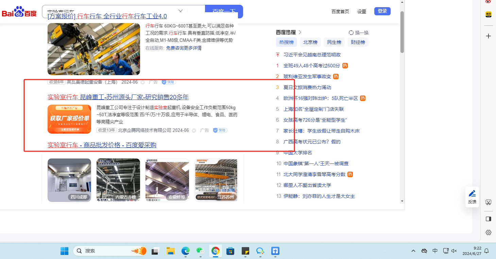
Task: Refresh hot searches with 换一换
Action: tap(359, 33)
